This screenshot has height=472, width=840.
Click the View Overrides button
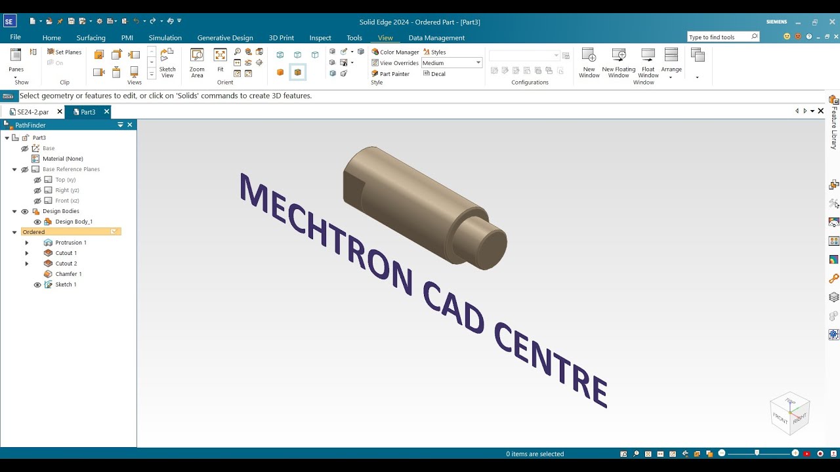coord(395,63)
